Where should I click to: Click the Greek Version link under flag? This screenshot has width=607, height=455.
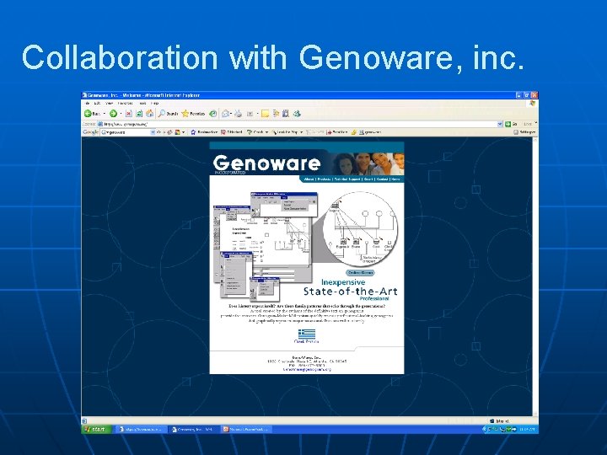point(307,341)
